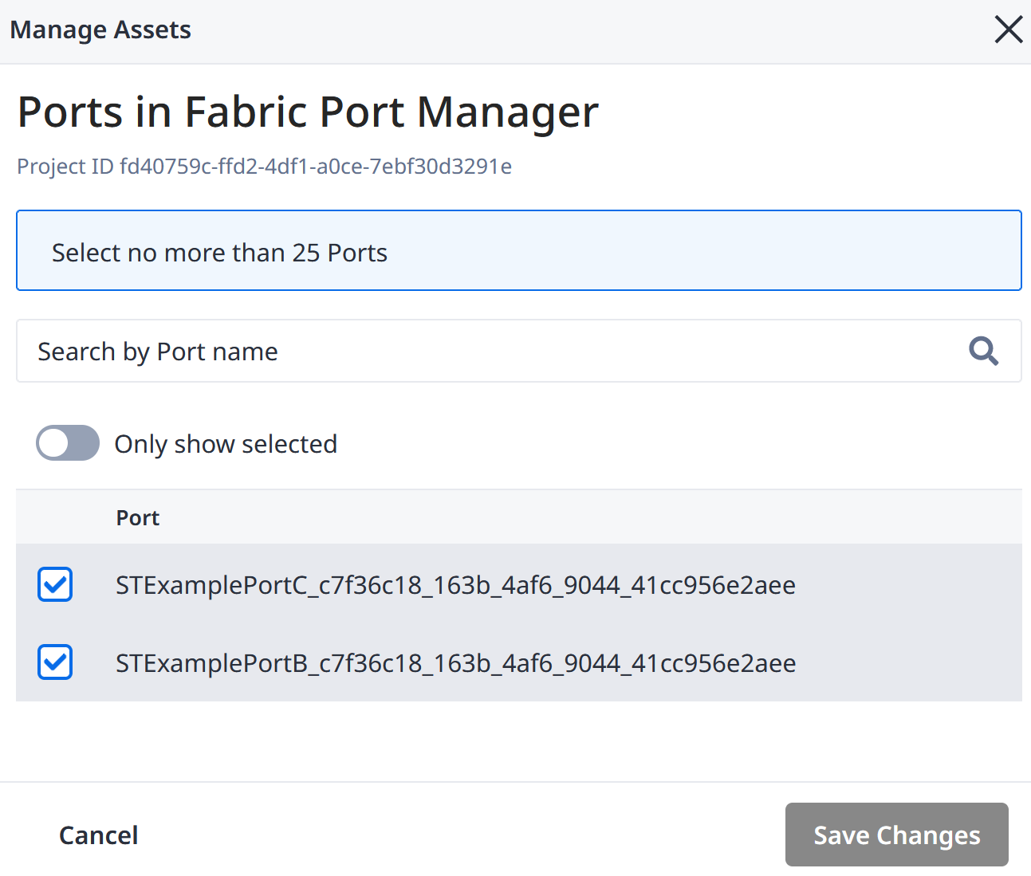Click the Cancel button

(x=99, y=835)
